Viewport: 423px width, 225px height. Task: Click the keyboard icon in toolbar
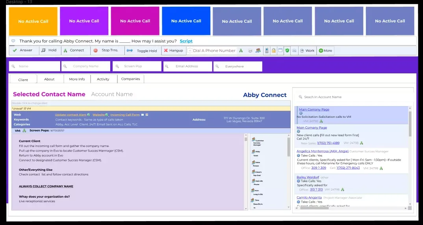[x=294, y=50]
